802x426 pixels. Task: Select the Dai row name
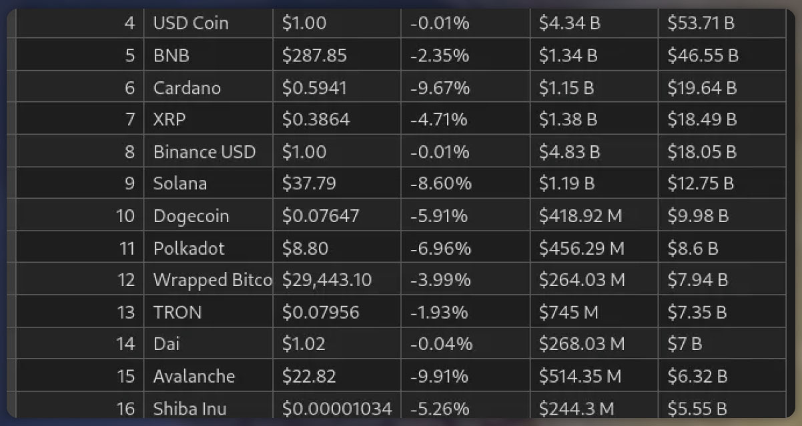click(x=208, y=344)
